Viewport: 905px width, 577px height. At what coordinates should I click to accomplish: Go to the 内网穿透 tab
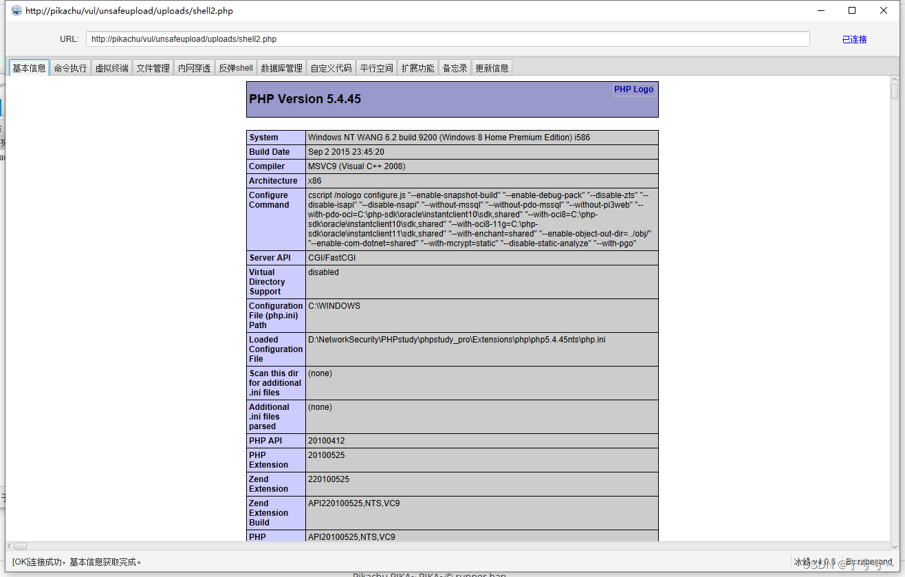pos(194,68)
